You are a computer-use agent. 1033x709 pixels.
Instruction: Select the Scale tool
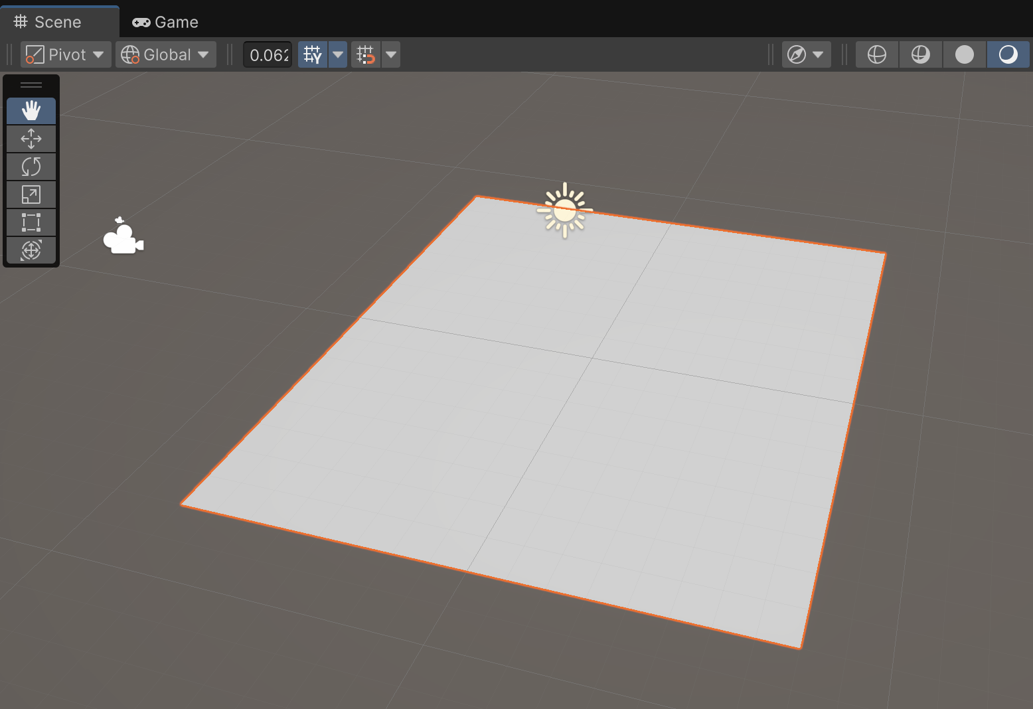tap(31, 195)
